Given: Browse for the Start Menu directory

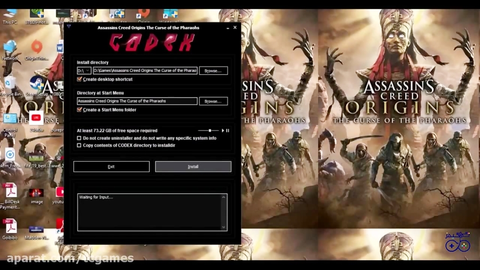Looking at the screenshot, I should point(213,101).
